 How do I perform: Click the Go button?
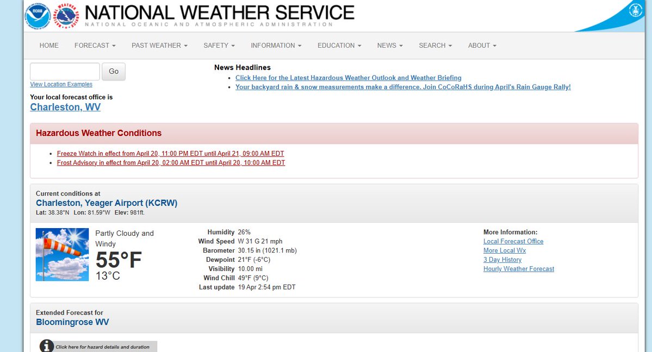[114, 72]
